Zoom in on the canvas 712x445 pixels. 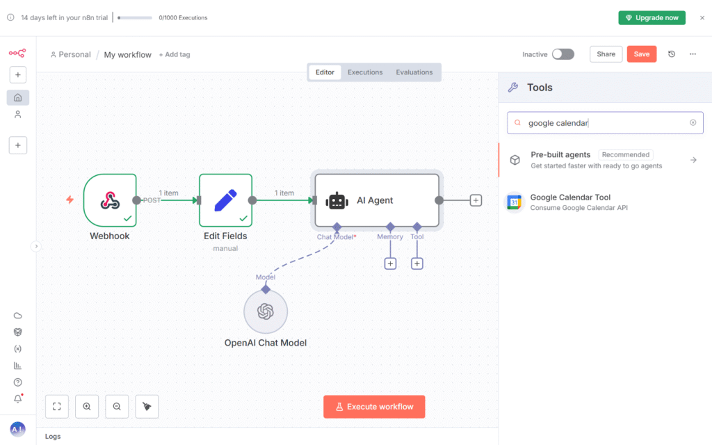[x=87, y=407]
